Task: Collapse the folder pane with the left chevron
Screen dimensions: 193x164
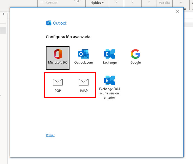Action: pyautogui.click(x=3, y=14)
